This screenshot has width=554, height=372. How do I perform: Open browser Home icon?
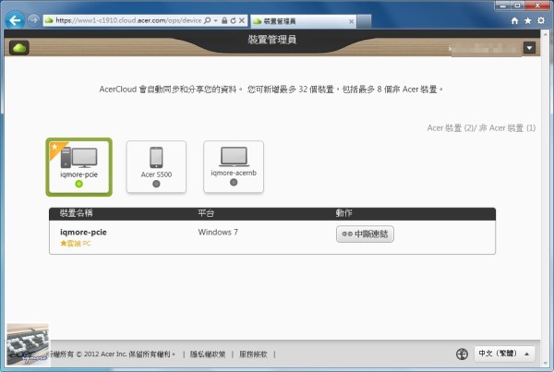coord(515,20)
